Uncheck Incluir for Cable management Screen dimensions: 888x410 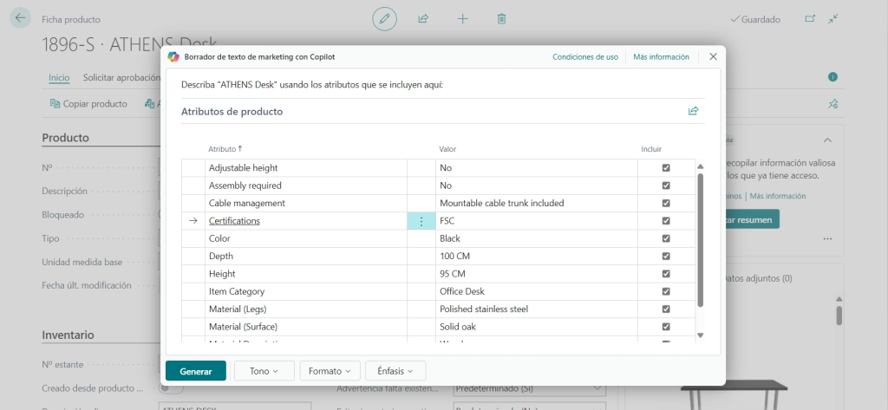[666, 203]
